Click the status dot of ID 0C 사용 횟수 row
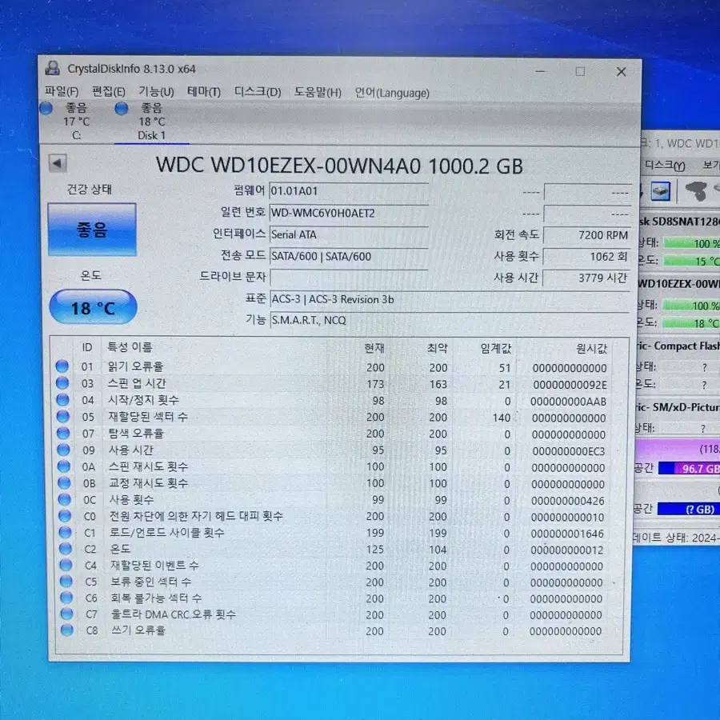The height and width of the screenshot is (720, 720). 65,499
